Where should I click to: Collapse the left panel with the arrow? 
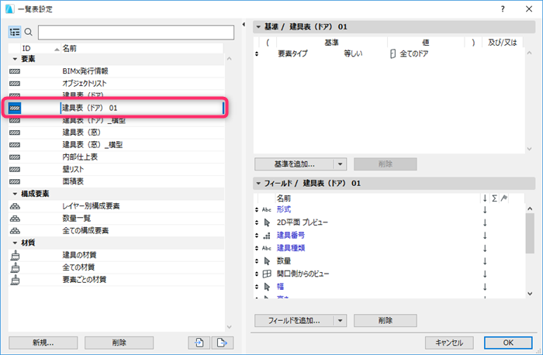point(244,24)
